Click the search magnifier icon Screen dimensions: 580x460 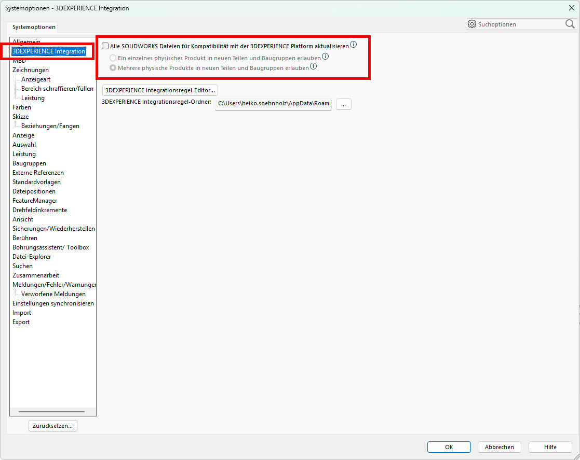pyautogui.click(x=570, y=24)
